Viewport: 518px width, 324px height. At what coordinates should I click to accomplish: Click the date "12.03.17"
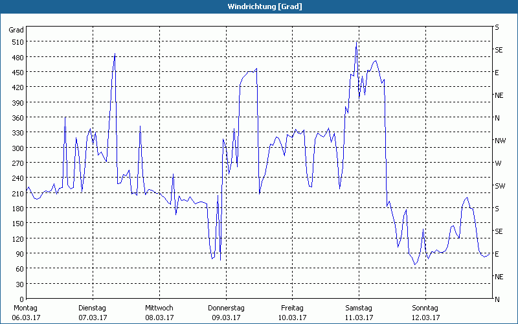[x=425, y=318]
